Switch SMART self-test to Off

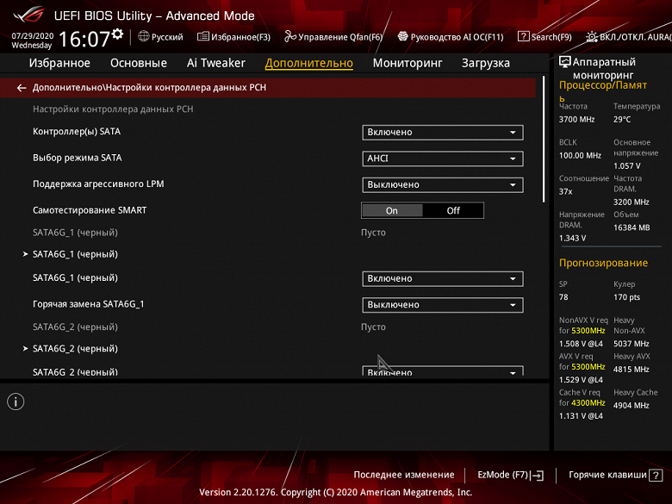click(x=453, y=210)
